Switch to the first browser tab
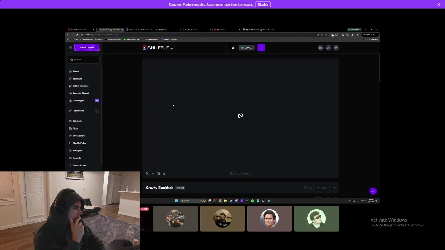Viewport: 445px width, 250px height. [81, 30]
